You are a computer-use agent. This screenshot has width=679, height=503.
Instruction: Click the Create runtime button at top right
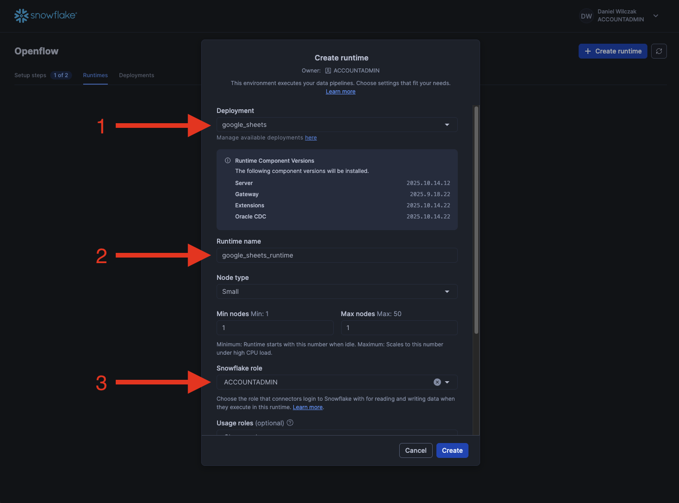coord(613,51)
